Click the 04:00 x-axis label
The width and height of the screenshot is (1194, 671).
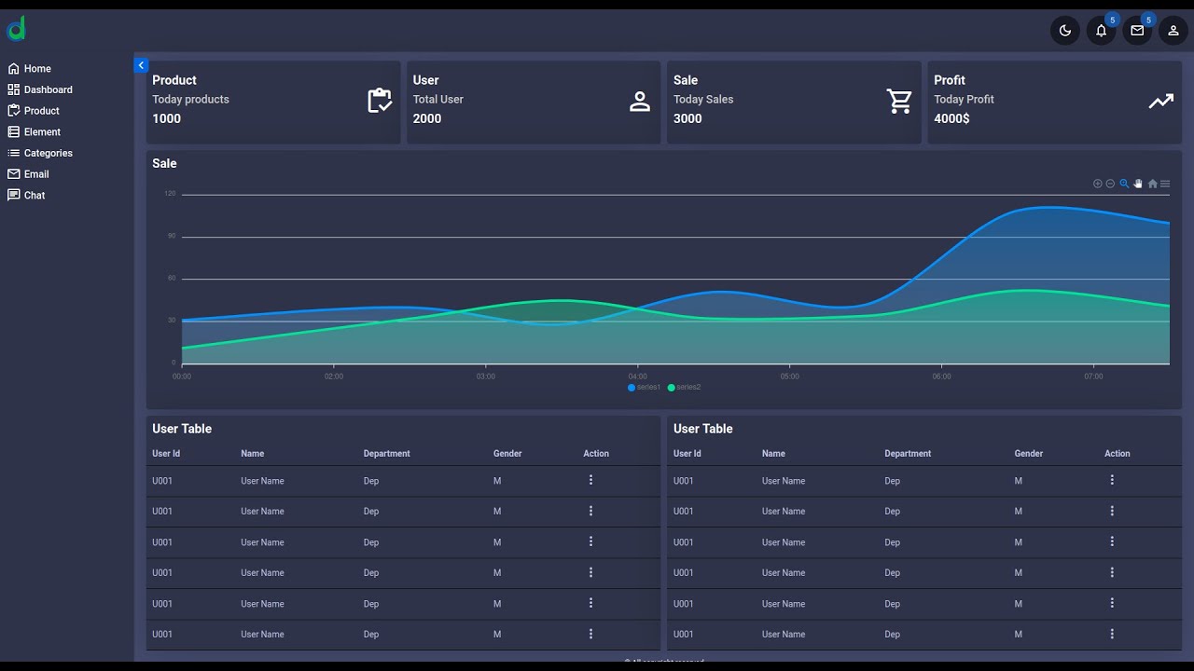tap(638, 377)
